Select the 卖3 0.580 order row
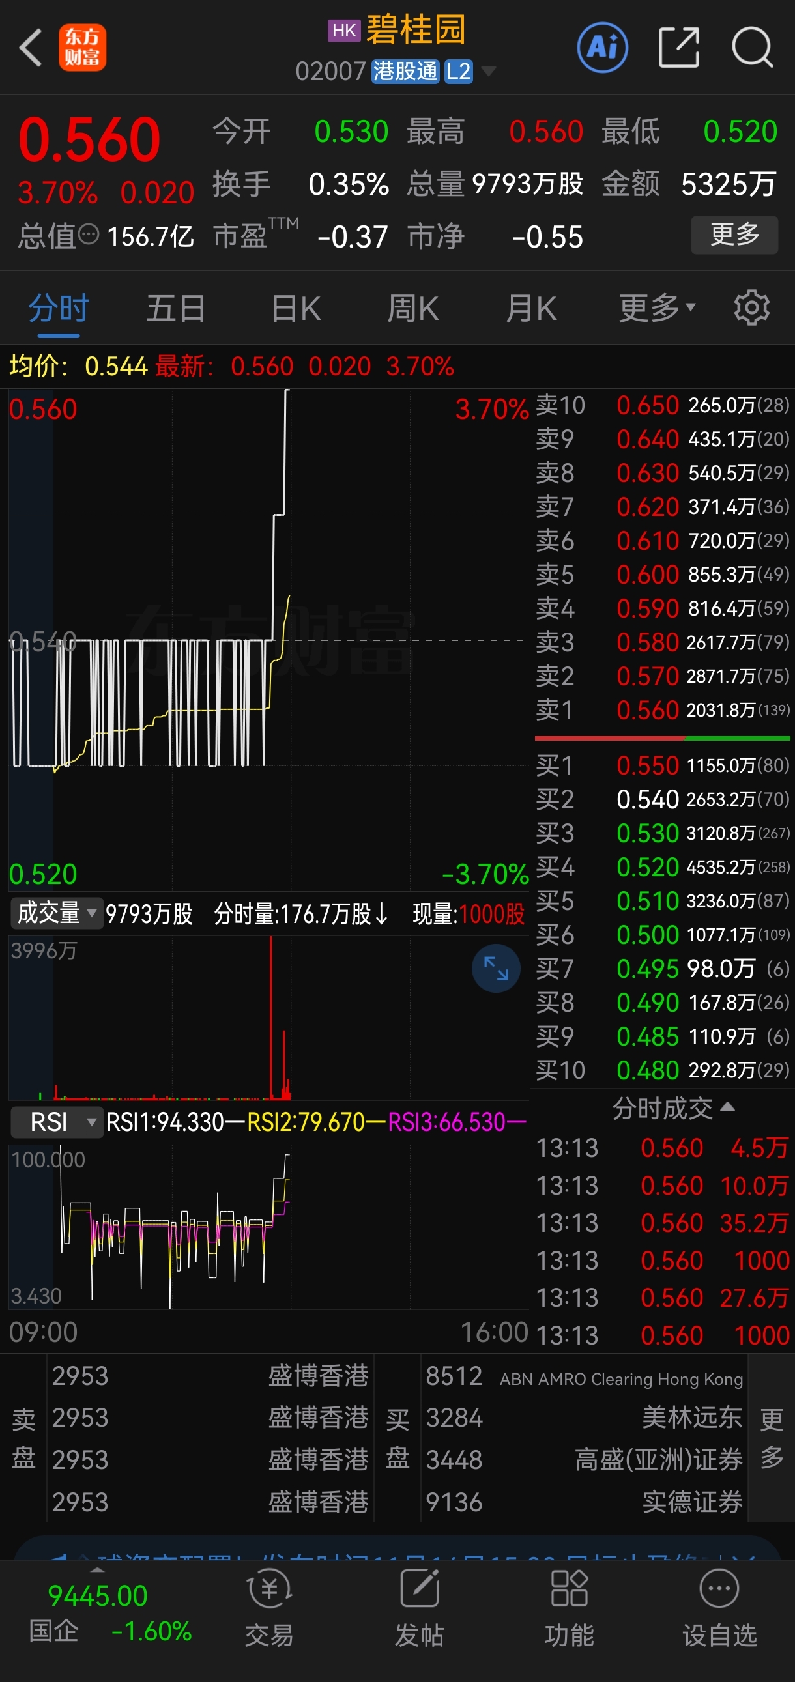Image resolution: width=795 pixels, height=1682 pixels. pyautogui.click(x=662, y=642)
